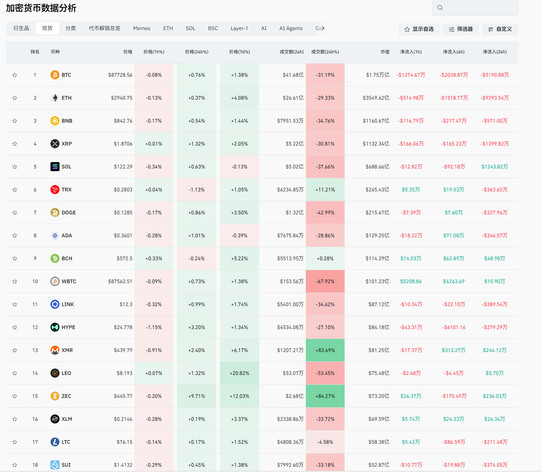The image size is (542, 472).
Task: Click the Bitcoin BTC coin icon
Action: pyautogui.click(x=55, y=75)
